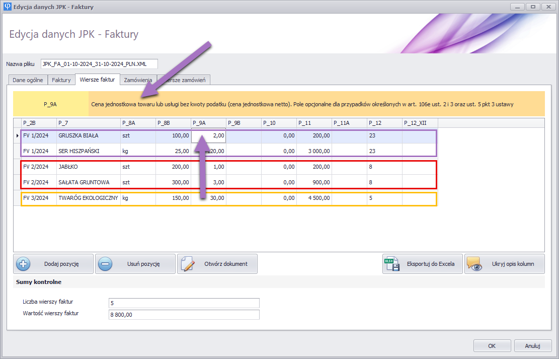Select the SAŁATA GRUNTOWA product cell
This screenshot has width=559, height=359.
click(88, 182)
